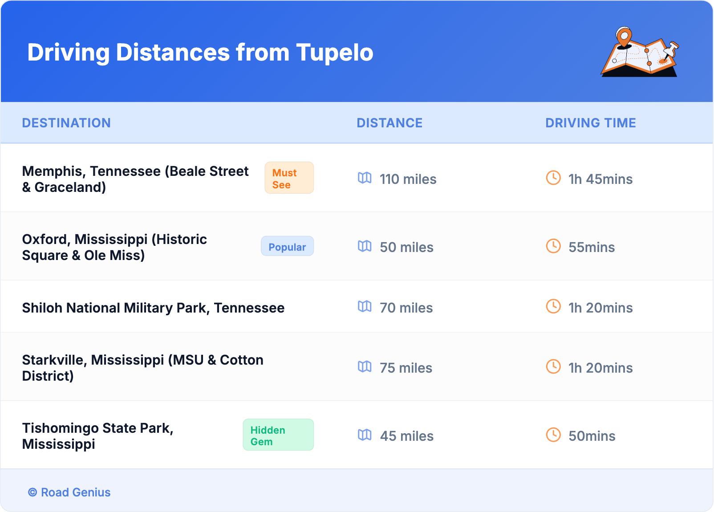Click the Driving Time column header
This screenshot has width=714, height=512.
pyautogui.click(x=590, y=123)
